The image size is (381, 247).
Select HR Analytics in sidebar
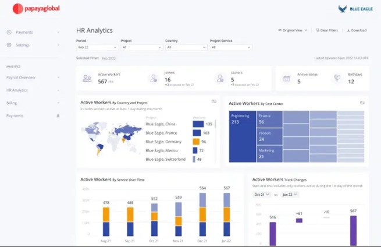tap(17, 90)
